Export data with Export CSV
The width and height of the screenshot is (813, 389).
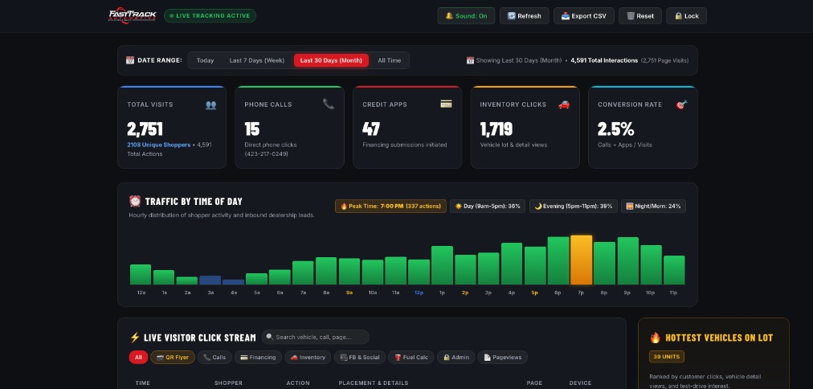coord(584,15)
